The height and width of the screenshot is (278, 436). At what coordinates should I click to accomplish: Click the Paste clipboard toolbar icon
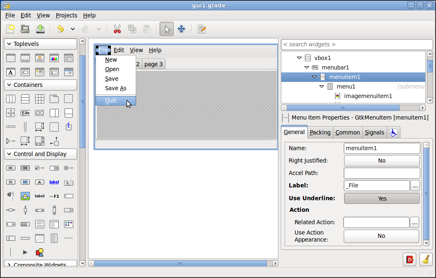pyautogui.click(x=147, y=29)
